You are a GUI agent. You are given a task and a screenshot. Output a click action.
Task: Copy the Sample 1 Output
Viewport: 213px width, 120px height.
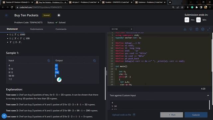[x=95, y=61]
